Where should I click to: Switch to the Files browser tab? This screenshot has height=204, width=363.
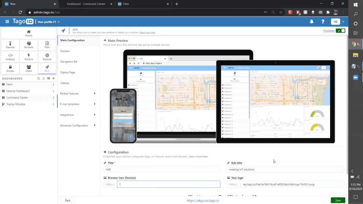144,4
